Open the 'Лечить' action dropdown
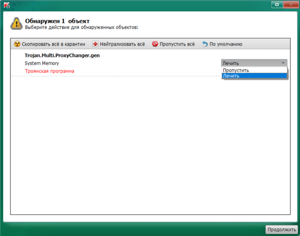The width and height of the screenshot is (300, 236). pos(254,63)
